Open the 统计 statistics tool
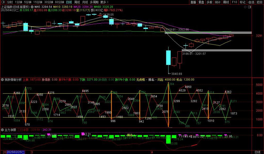This screenshot has width=264, height=154. point(218,2)
